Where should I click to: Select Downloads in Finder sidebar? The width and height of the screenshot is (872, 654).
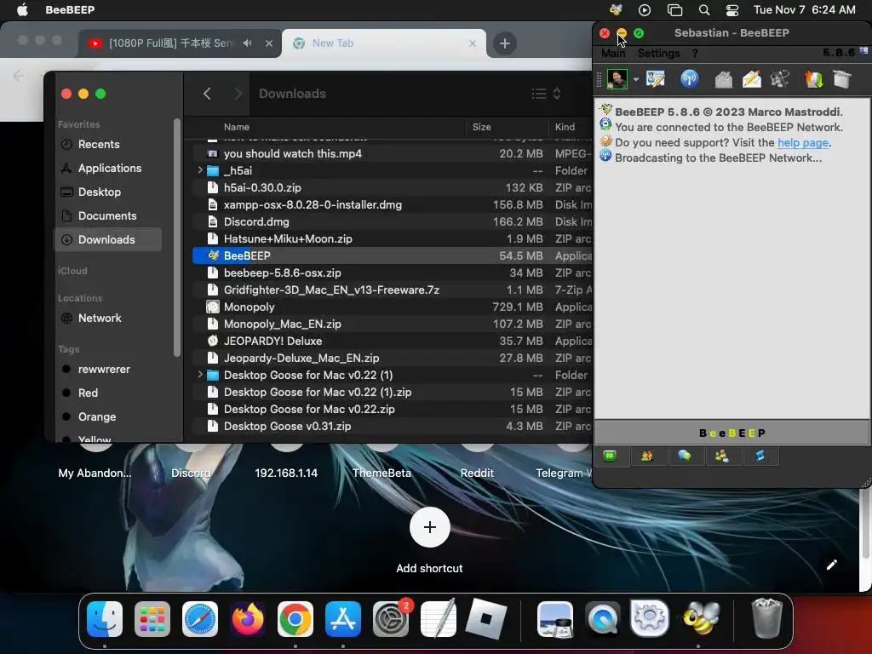tap(108, 239)
